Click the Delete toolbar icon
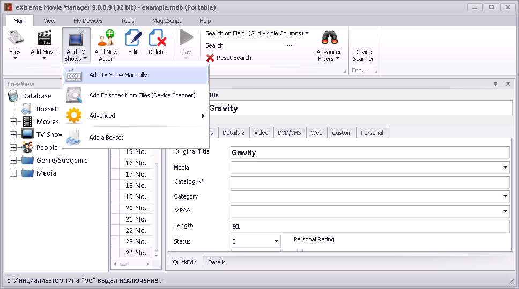 click(157, 37)
